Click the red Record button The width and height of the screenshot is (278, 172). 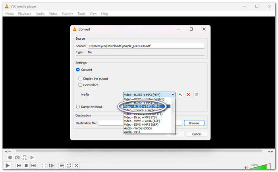(x=10, y=157)
